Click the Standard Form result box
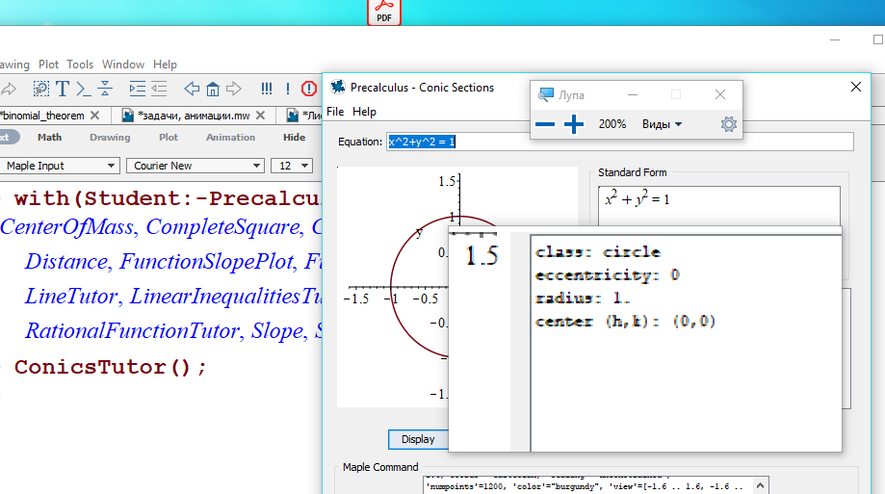The width and height of the screenshot is (885, 494). pos(718,206)
